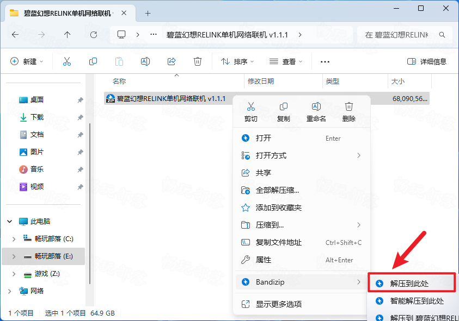Click chevron after the breadcrumb folder name

coord(300,35)
